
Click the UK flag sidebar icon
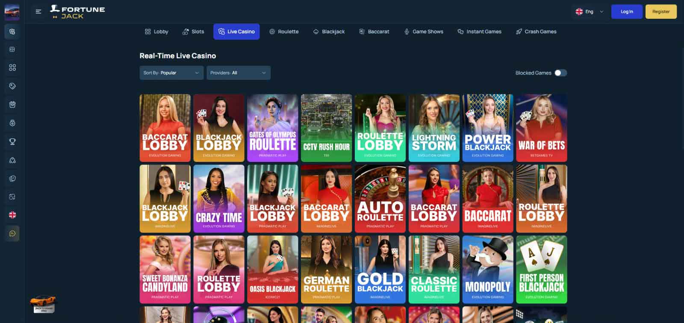12,215
